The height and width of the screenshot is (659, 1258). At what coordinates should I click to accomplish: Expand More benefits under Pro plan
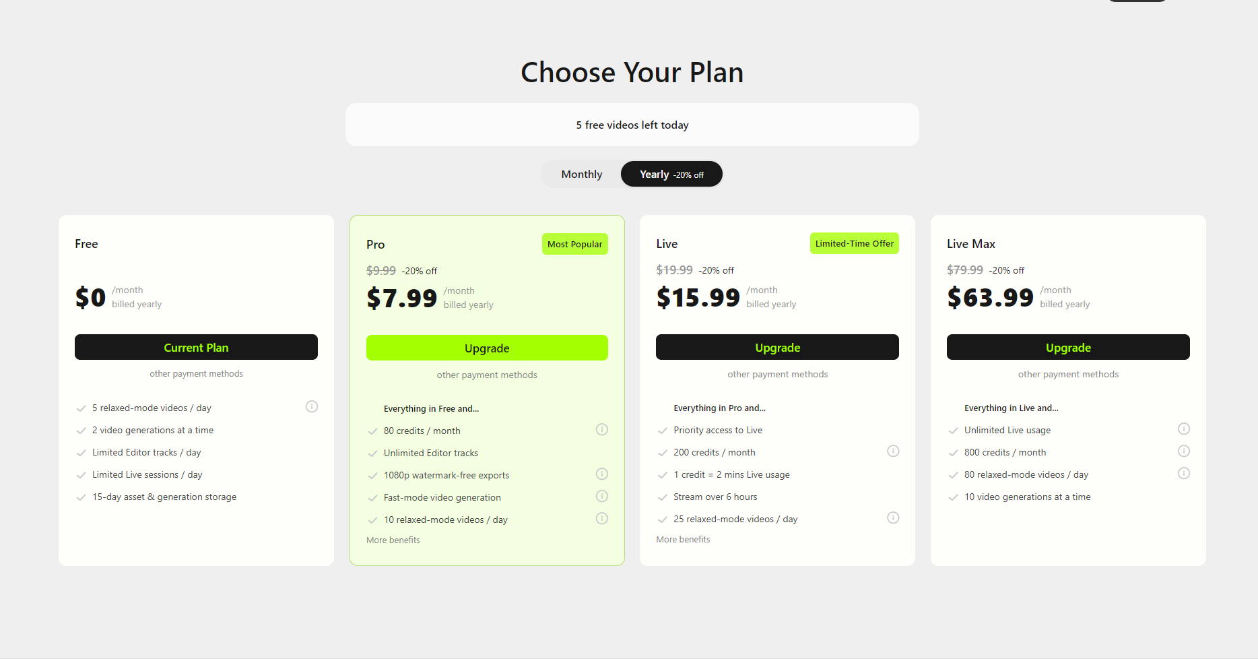[393, 540]
